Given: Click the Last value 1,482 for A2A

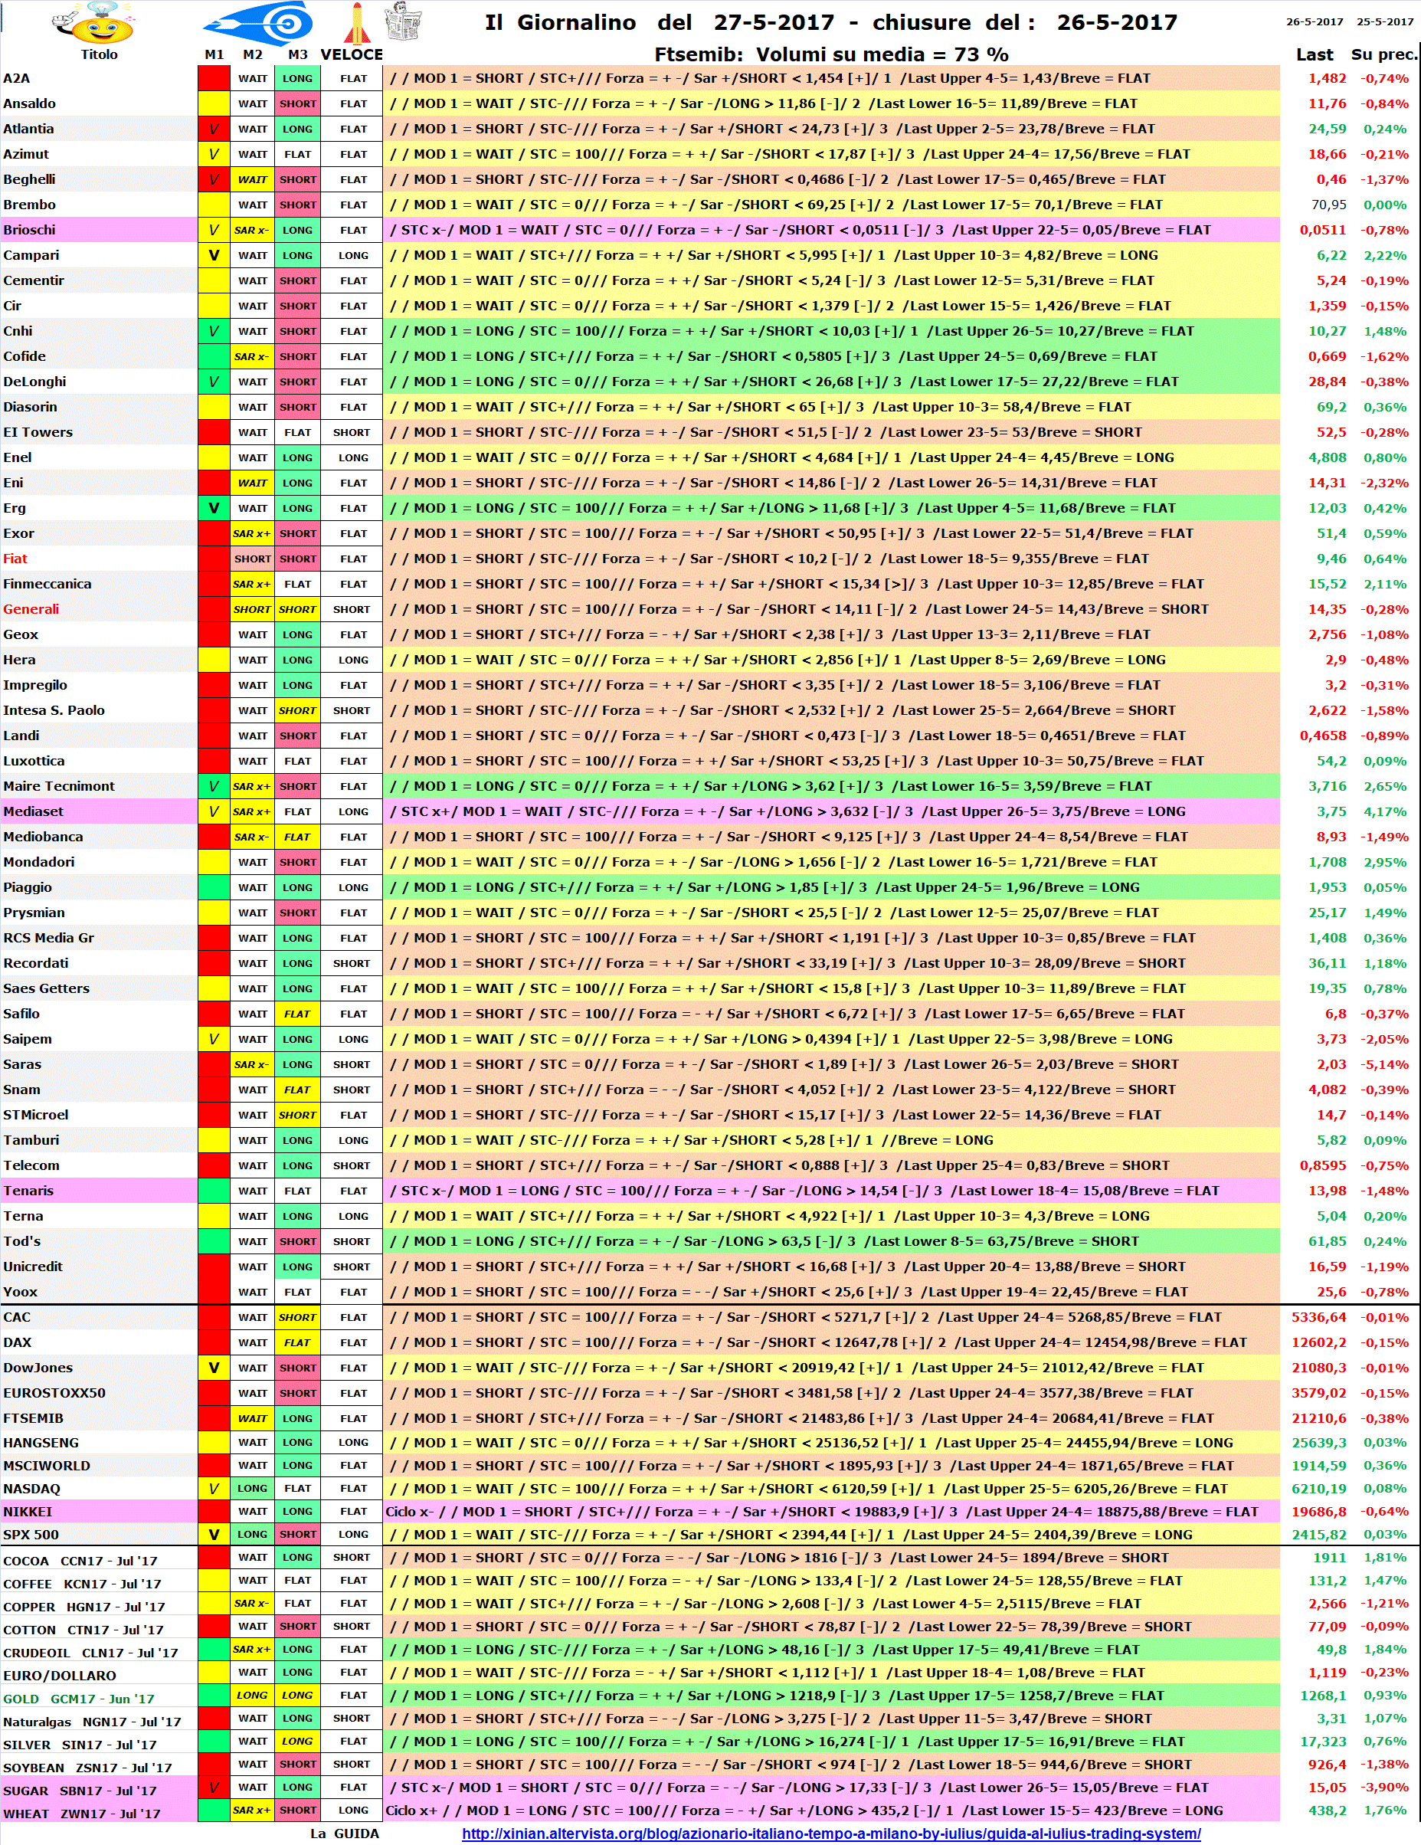Looking at the screenshot, I should point(1328,79).
